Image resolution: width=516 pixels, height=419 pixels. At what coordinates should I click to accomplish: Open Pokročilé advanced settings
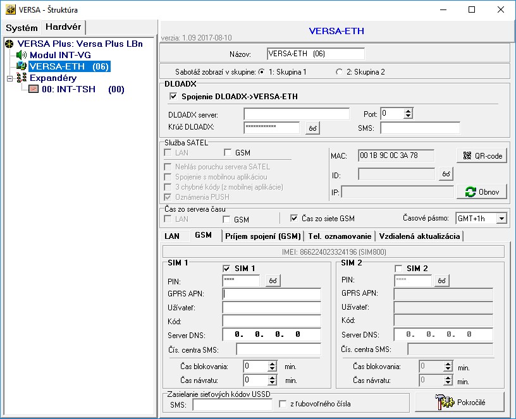459,401
